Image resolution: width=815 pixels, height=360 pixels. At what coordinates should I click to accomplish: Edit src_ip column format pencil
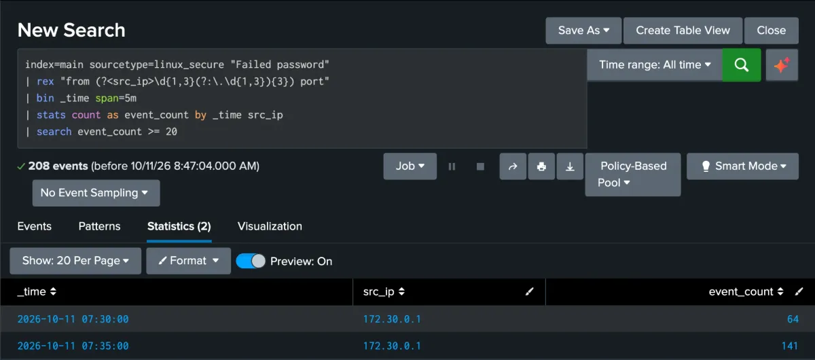click(x=530, y=291)
